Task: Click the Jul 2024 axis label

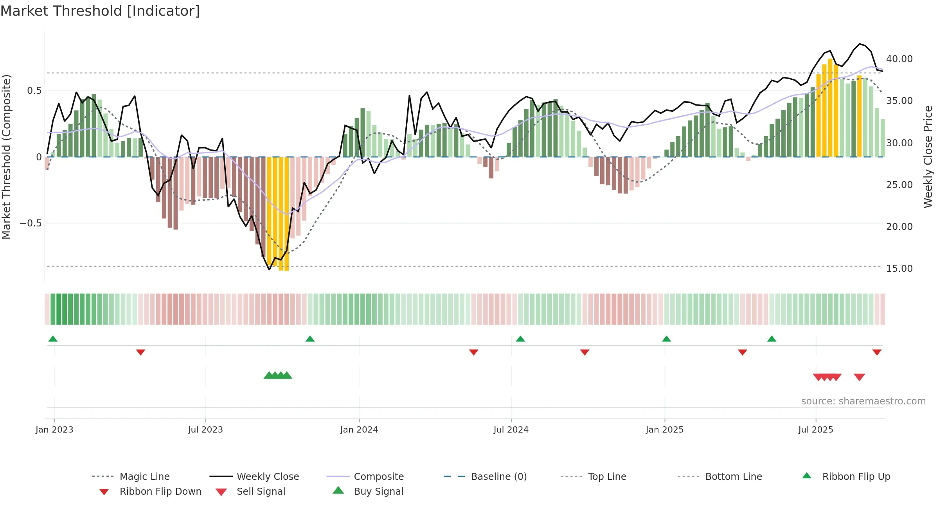Action: point(511,430)
